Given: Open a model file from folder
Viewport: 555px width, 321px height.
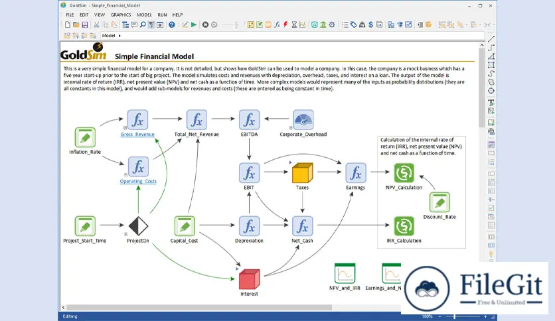Looking at the screenshot, I should pos(76,25).
